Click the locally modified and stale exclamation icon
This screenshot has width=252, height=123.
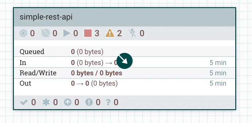point(89,102)
